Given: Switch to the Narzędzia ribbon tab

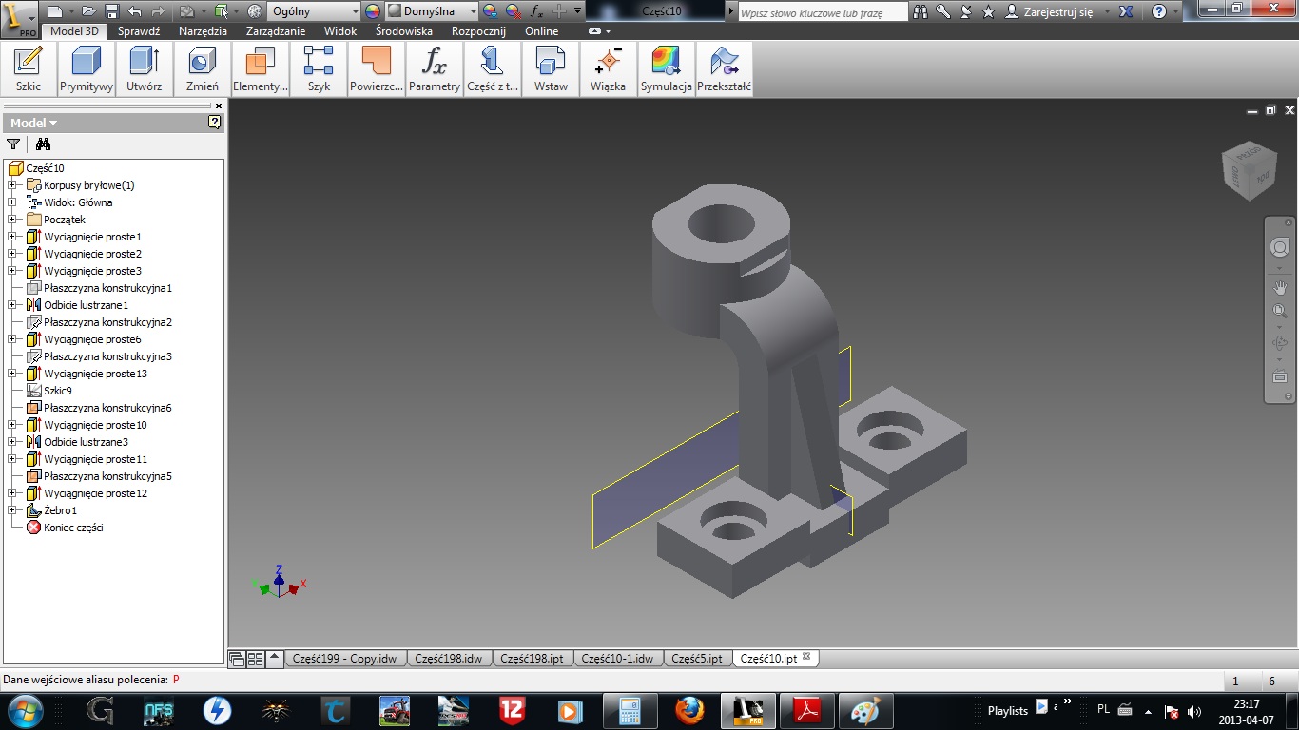Looking at the screenshot, I should point(203,31).
